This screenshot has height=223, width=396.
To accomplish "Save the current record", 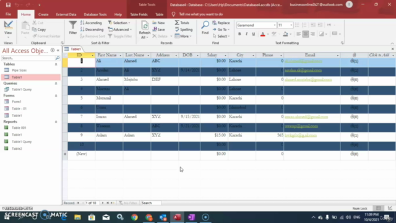I will (158, 30).
